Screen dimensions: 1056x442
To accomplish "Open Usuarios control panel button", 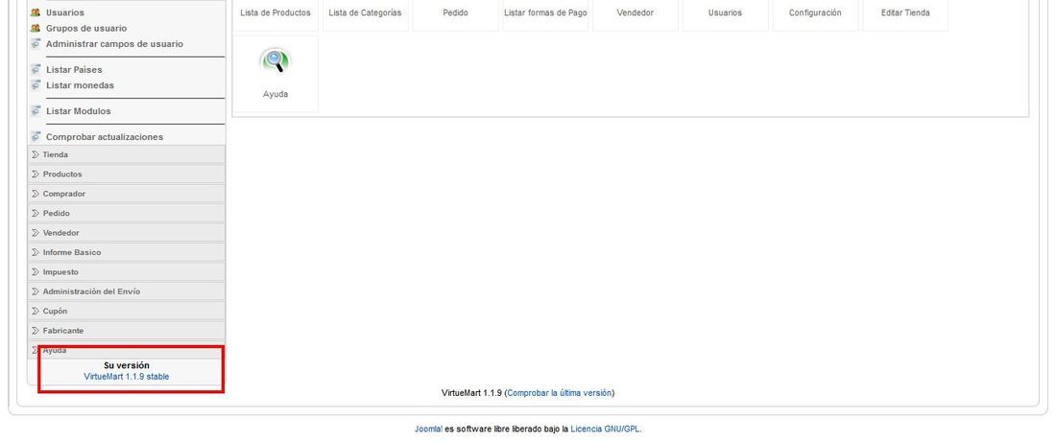I will tap(726, 13).
